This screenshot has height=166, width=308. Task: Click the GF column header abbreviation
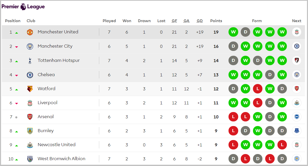click(x=174, y=21)
